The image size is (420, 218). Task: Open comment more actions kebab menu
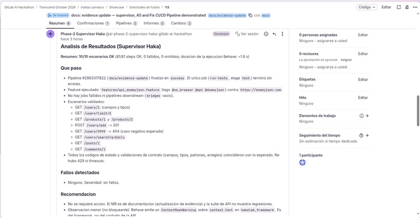[x=282, y=34]
